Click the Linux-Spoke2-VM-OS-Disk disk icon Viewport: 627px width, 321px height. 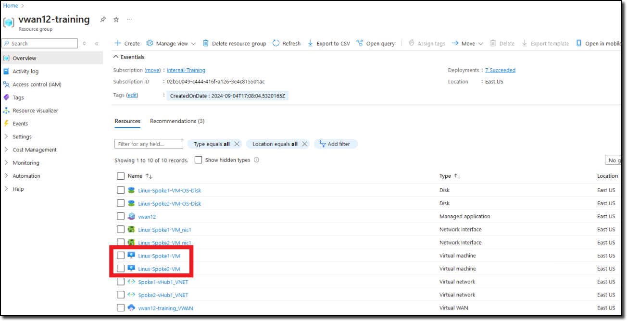click(131, 203)
